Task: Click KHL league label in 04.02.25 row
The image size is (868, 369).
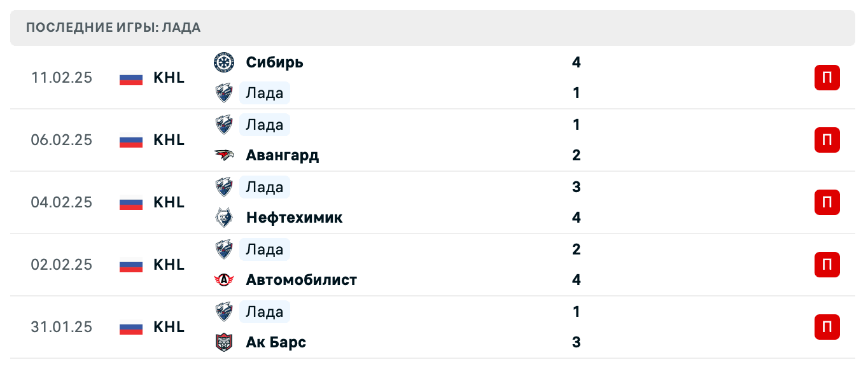Action: (169, 202)
